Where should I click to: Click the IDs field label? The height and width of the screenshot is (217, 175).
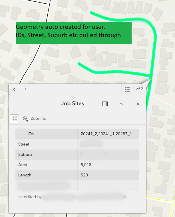pyautogui.click(x=31, y=134)
